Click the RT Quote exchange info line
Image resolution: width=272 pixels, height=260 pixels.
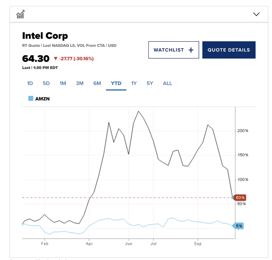click(69, 45)
